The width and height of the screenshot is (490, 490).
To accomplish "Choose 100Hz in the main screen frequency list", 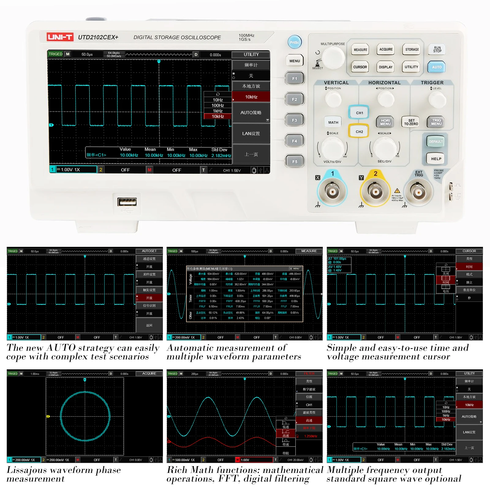I will click(x=218, y=105).
